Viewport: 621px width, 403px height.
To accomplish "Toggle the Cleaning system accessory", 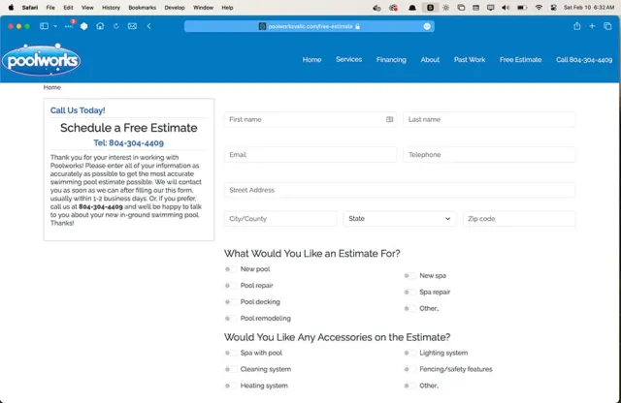I will 231,369.
